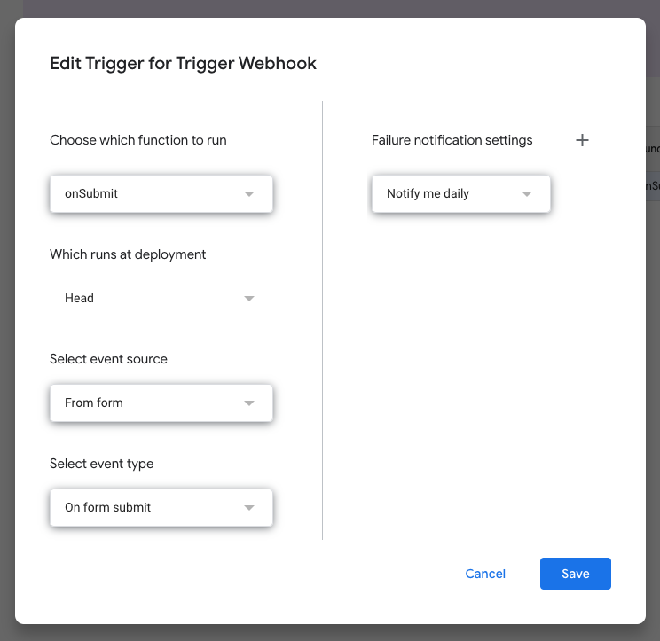
Task: Click the arrow beside From form
Action: click(249, 403)
